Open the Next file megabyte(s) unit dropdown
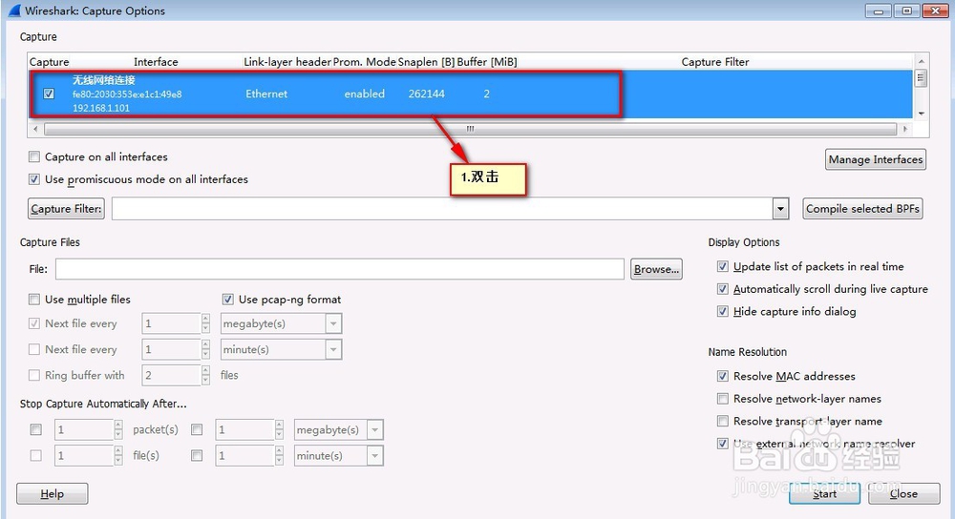The height and width of the screenshot is (519, 955). 333,323
